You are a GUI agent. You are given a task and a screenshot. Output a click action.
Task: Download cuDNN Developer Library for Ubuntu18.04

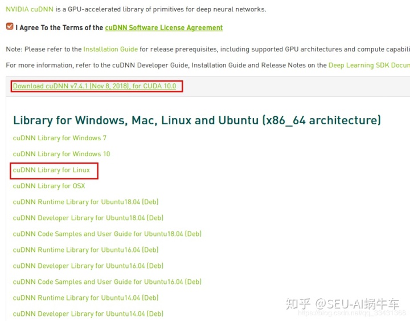coord(88,218)
